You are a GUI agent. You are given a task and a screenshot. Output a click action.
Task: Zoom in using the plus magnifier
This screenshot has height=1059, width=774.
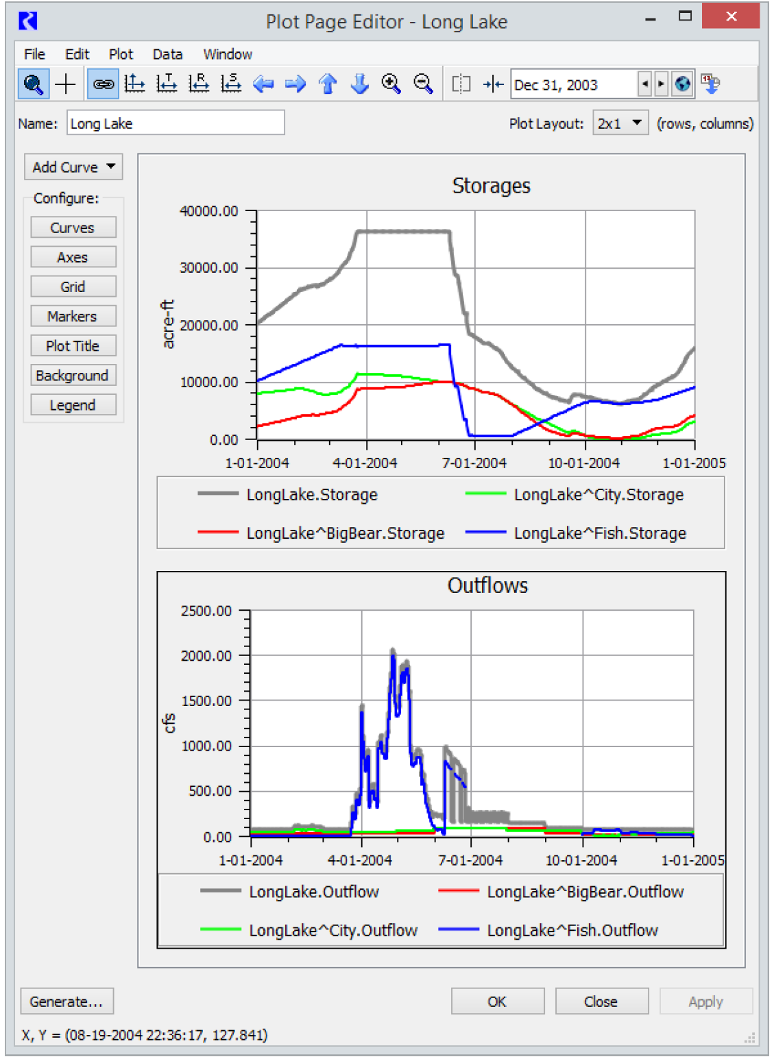click(x=391, y=84)
